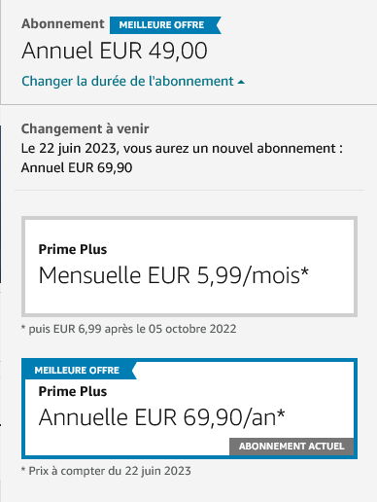Click the asterisk after '69,90/an'
The width and height of the screenshot is (377, 502).
pyautogui.click(x=281, y=413)
